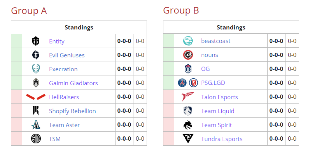The width and height of the screenshot is (310, 155).
Task: Click the Tundra Esports logo
Action: pos(188,139)
